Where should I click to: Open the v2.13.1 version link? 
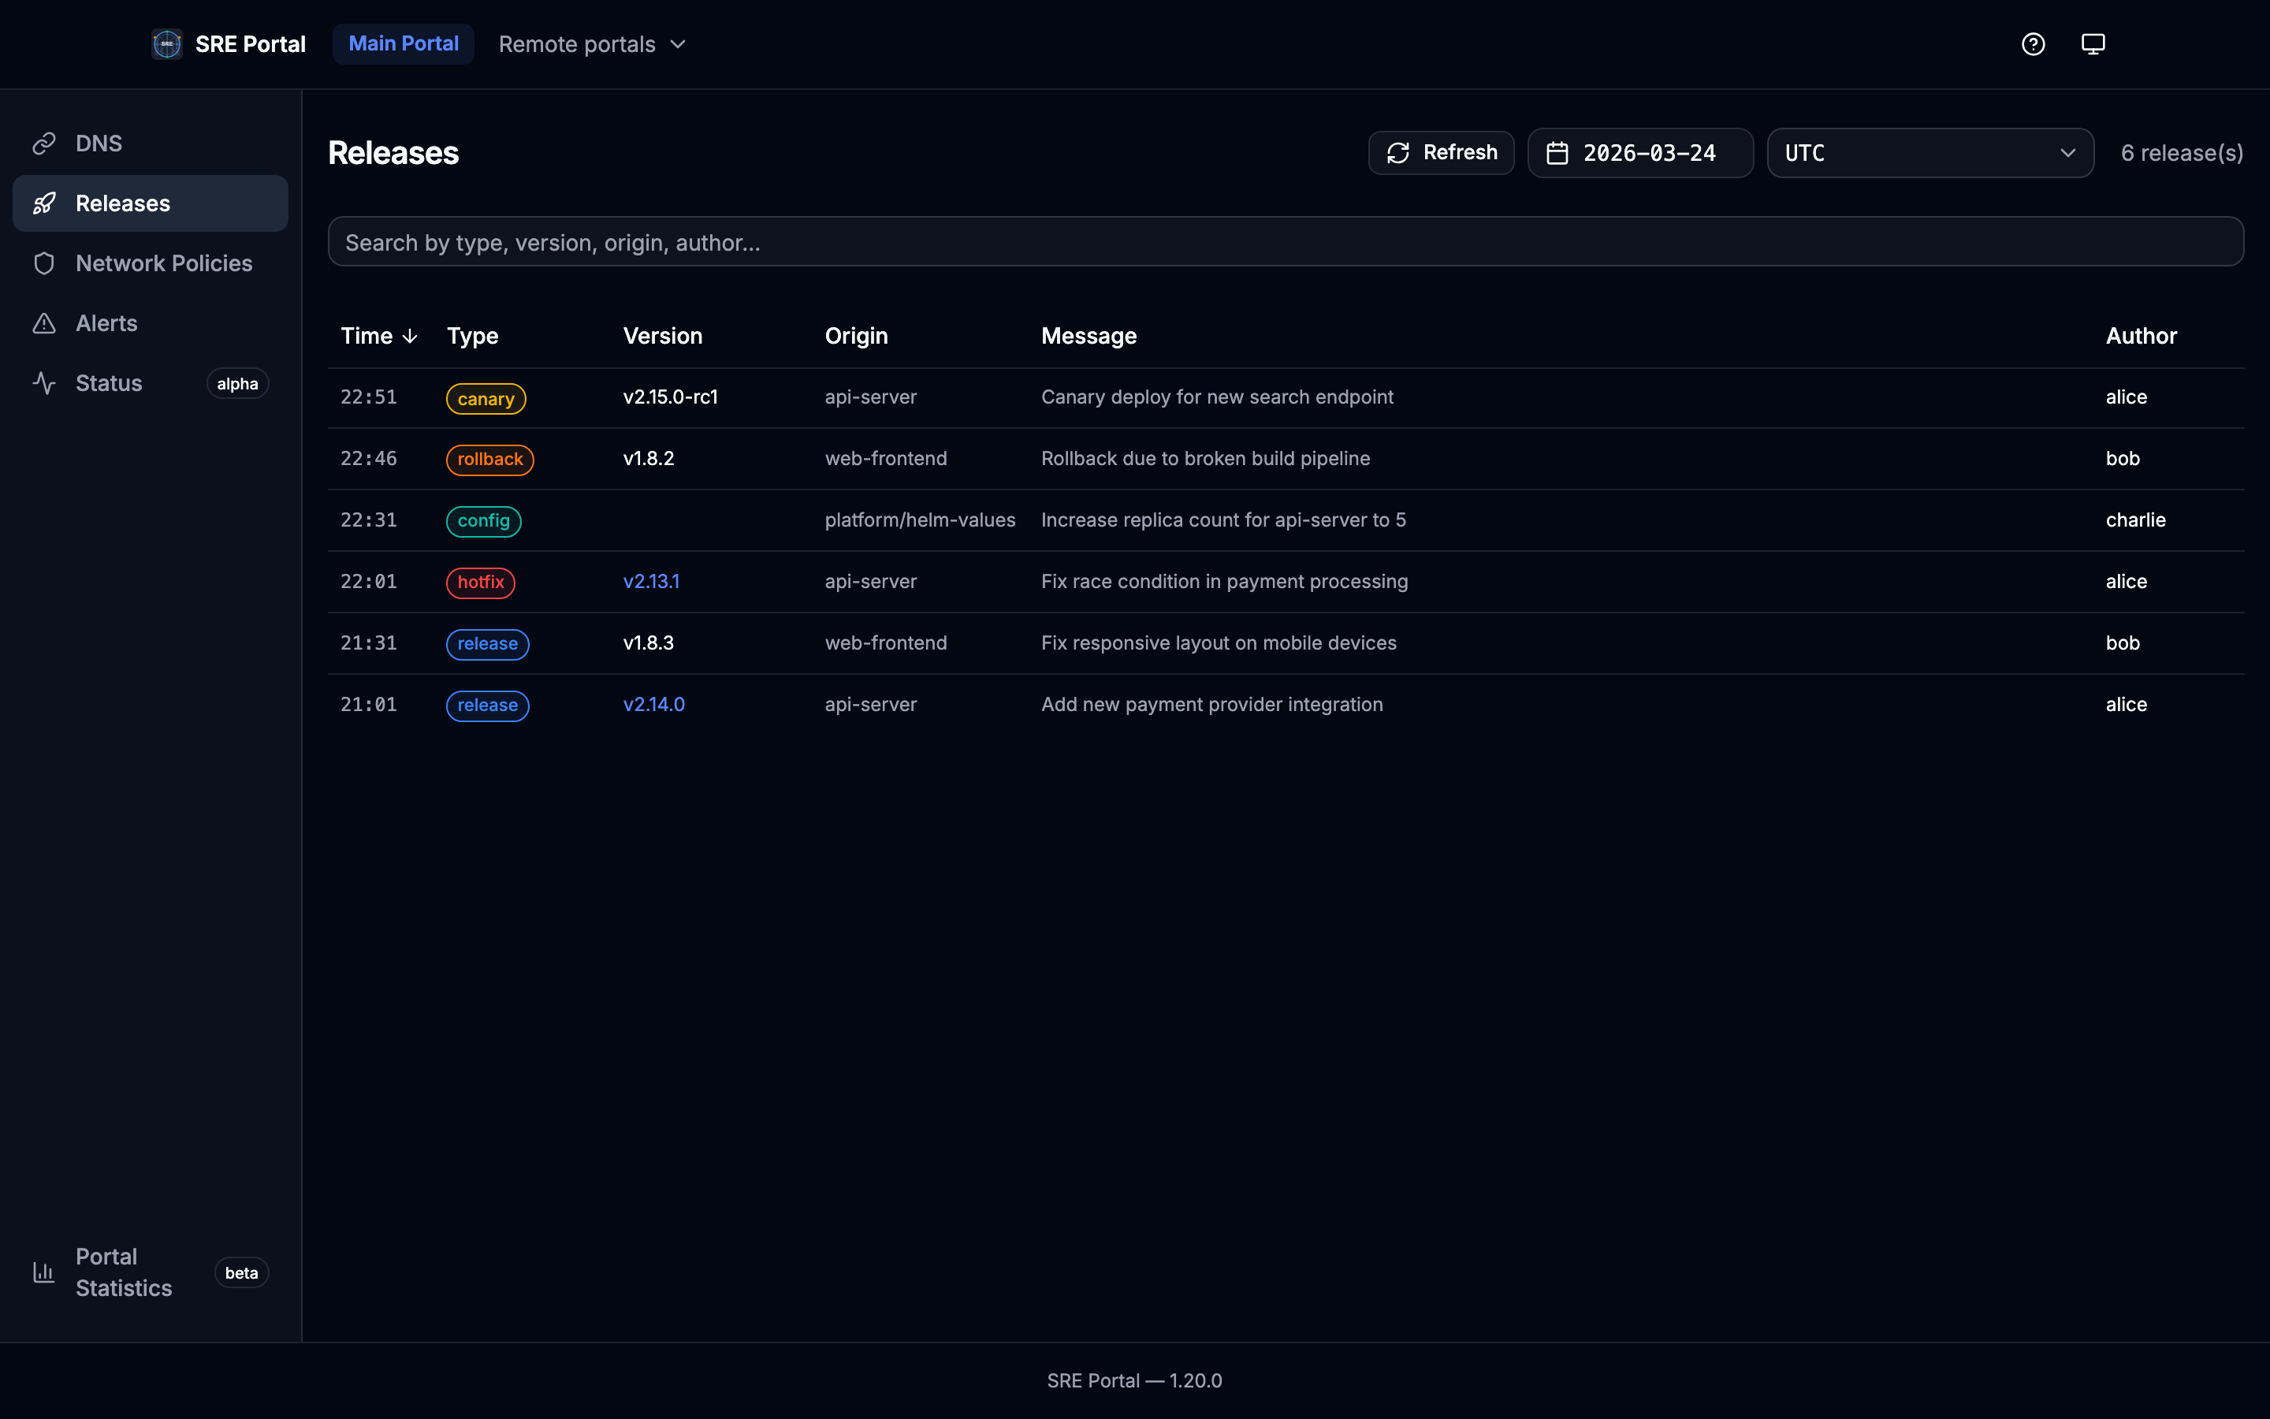tap(651, 582)
